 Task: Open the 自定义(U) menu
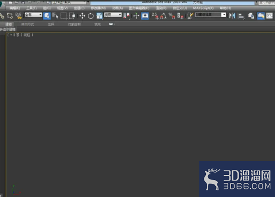pos(180,8)
